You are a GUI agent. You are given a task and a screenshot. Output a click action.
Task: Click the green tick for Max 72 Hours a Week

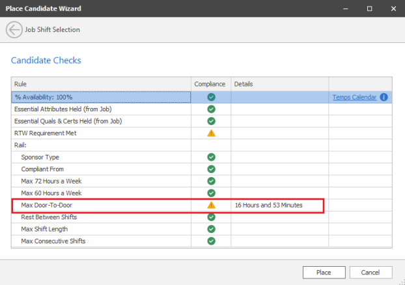point(211,181)
